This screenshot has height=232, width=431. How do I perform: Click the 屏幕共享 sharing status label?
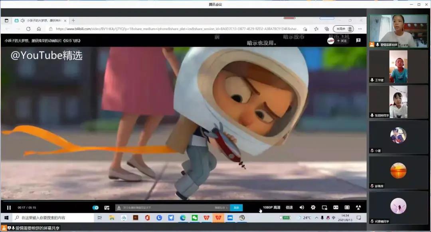(38, 228)
